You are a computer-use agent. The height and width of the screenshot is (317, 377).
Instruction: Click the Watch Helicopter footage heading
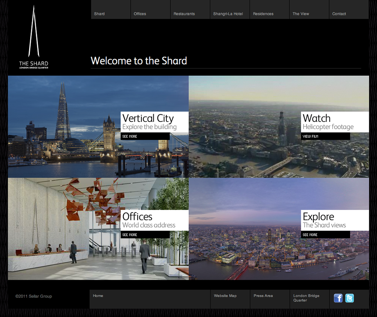(x=335, y=122)
